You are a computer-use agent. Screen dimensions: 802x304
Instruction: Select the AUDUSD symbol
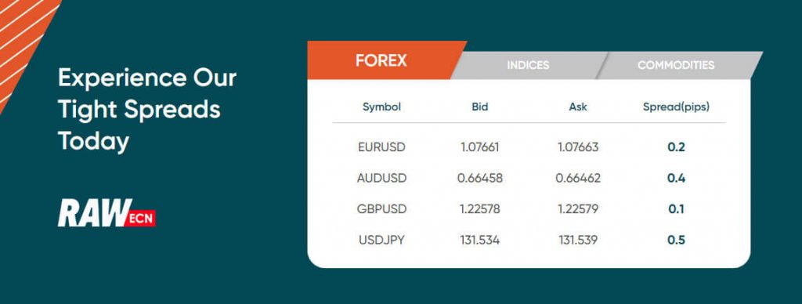(x=381, y=178)
